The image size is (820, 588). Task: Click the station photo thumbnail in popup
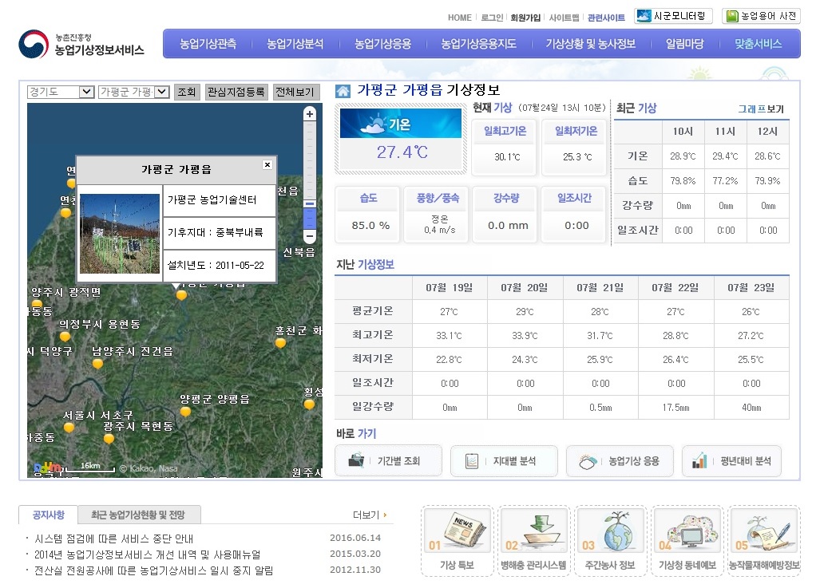120,234
